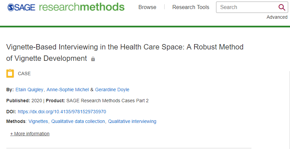Viewport: 290px width, 149px height.
Task: Click the CASE content type label
Action: (24, 73)
